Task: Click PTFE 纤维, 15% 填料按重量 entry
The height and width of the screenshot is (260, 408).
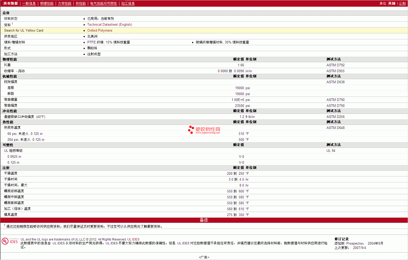Action: (109, 42)
